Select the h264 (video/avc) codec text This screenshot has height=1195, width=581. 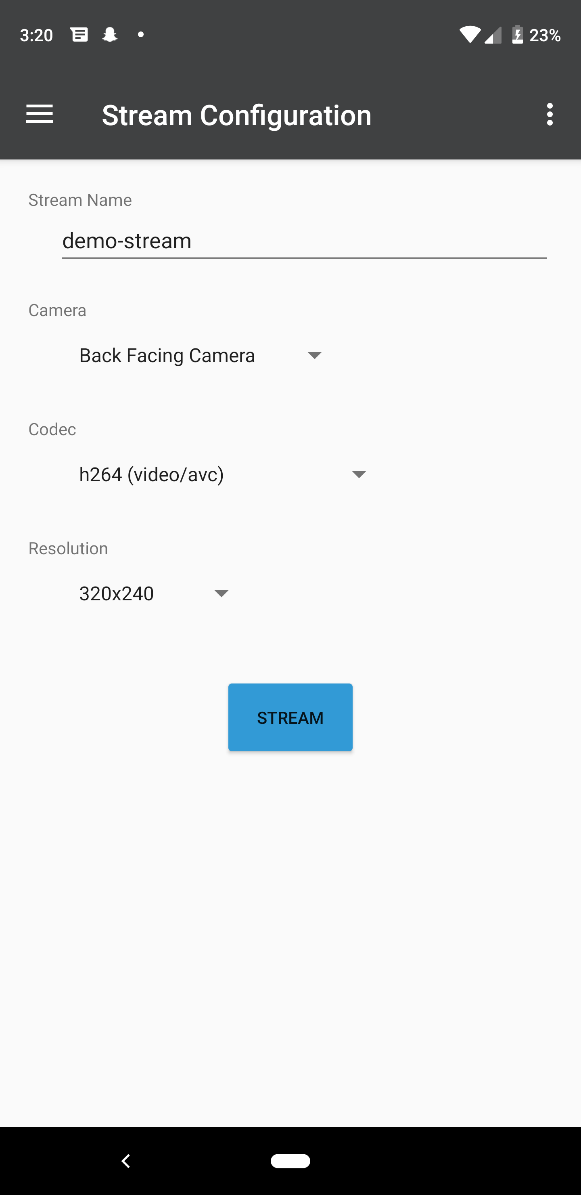pos(151,474)
